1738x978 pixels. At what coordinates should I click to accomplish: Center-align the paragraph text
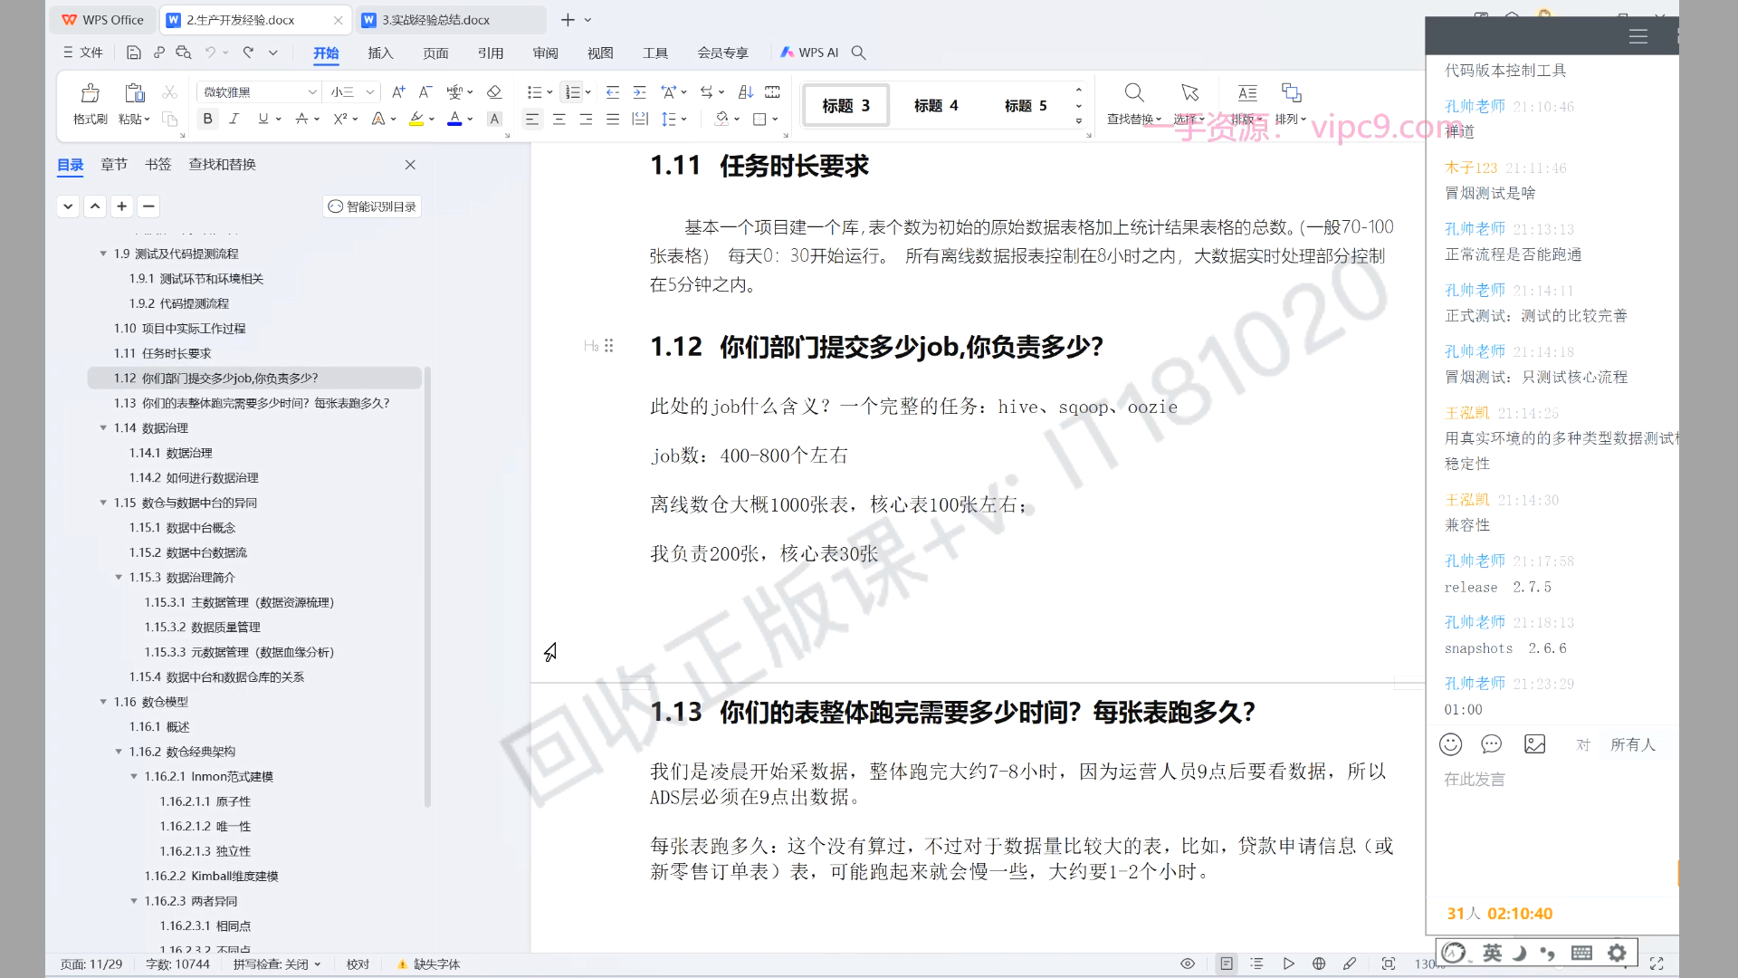click(559, 120)
